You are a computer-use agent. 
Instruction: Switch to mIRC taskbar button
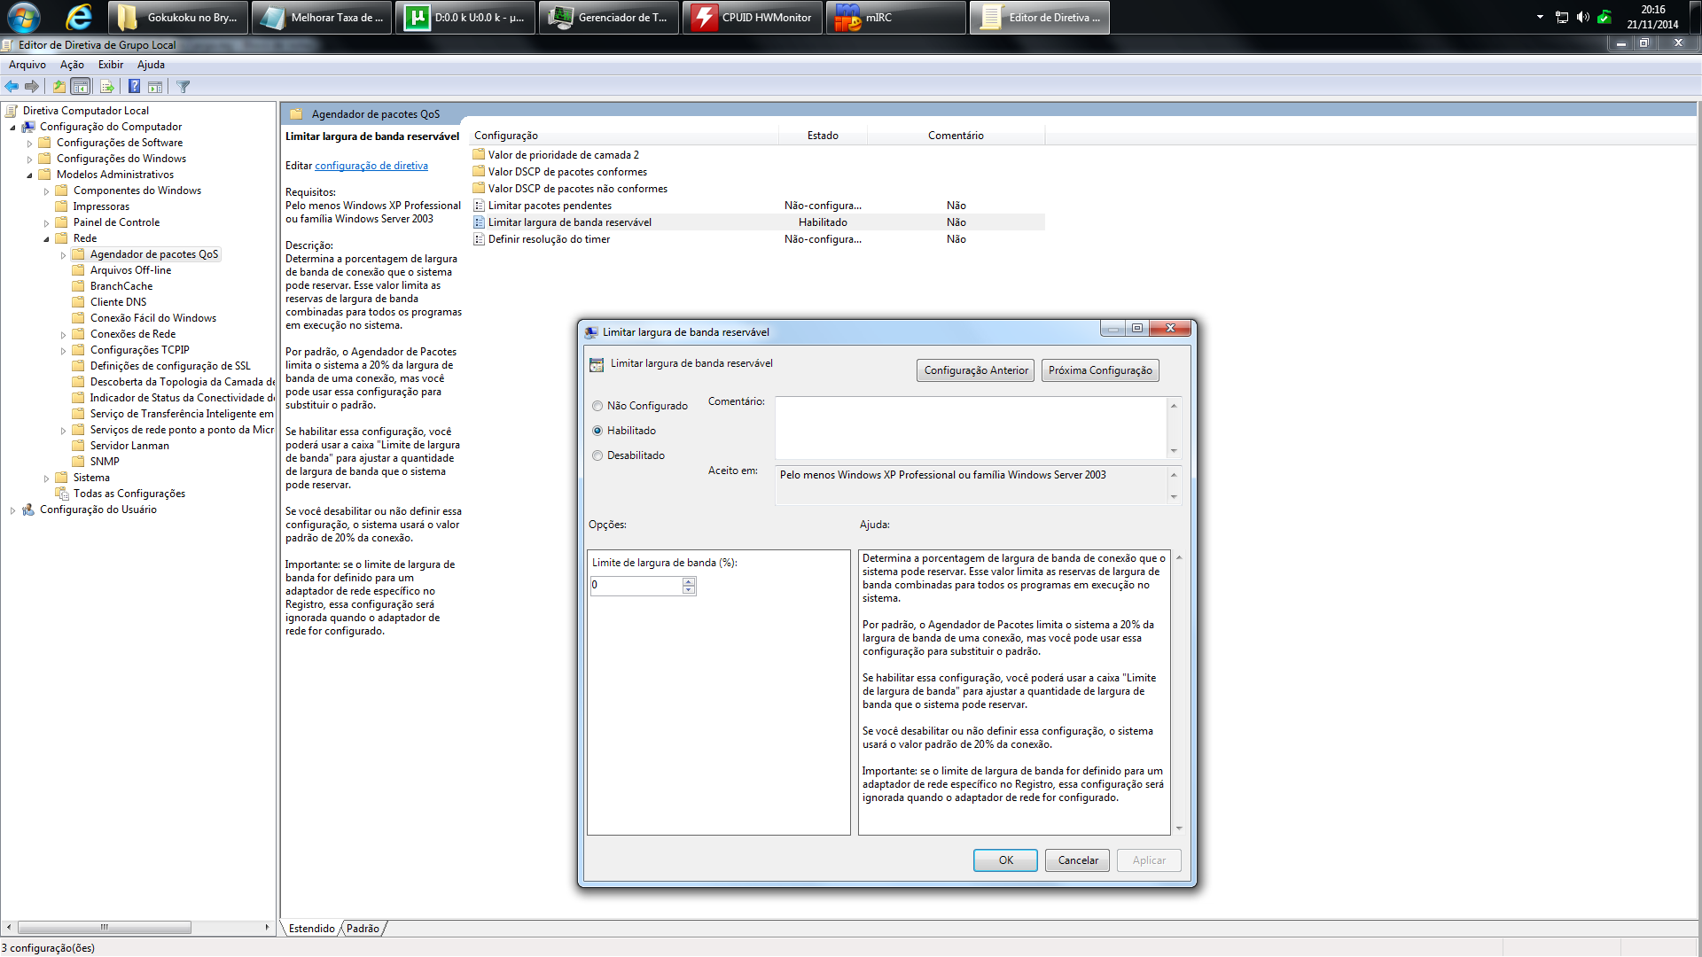(x=897, y=17)
